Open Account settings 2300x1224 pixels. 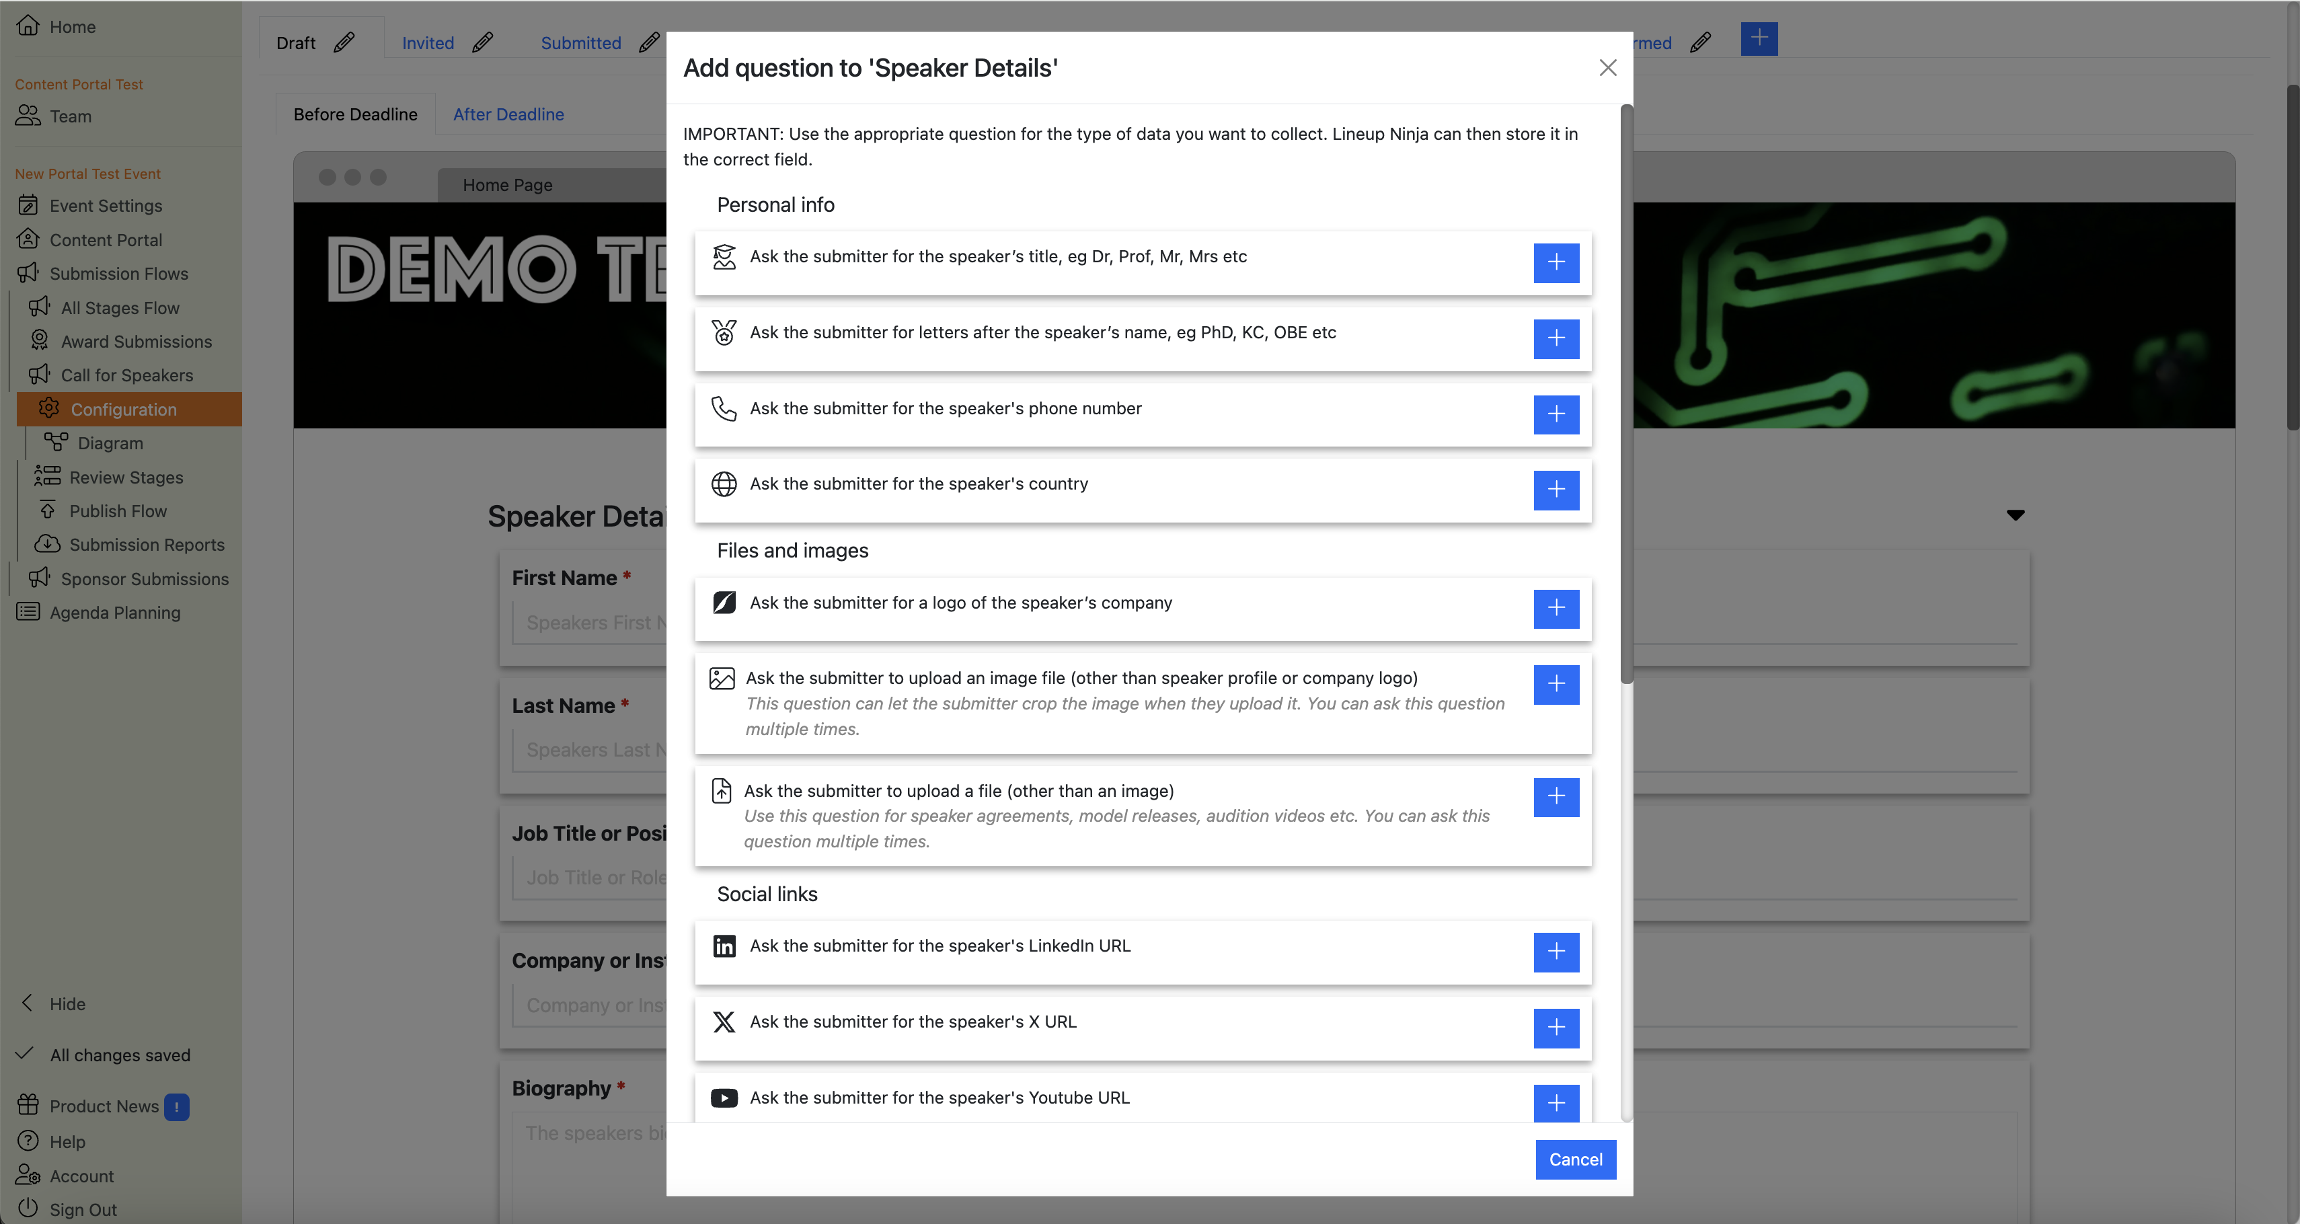pos(65,1176)
